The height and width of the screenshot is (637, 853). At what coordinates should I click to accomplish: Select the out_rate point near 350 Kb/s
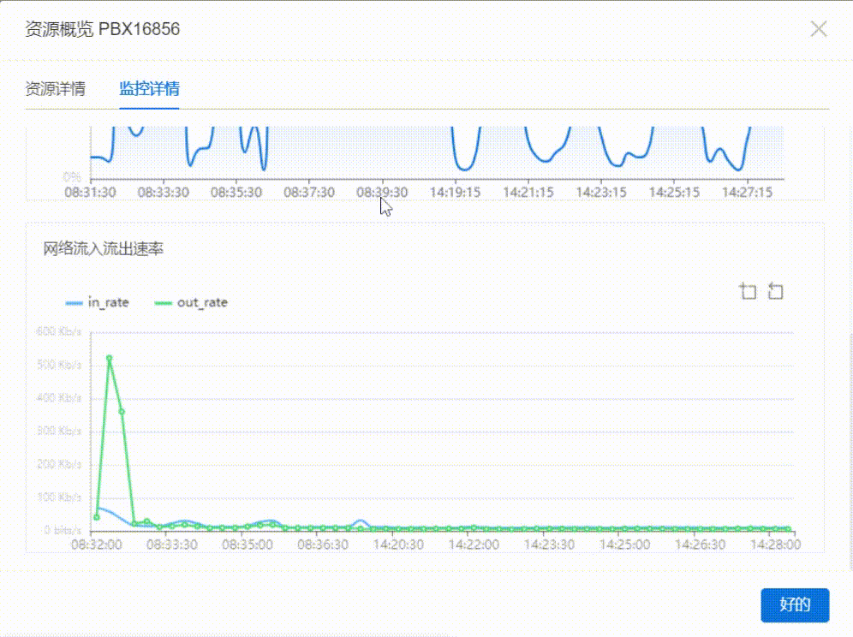coord(122,412)
